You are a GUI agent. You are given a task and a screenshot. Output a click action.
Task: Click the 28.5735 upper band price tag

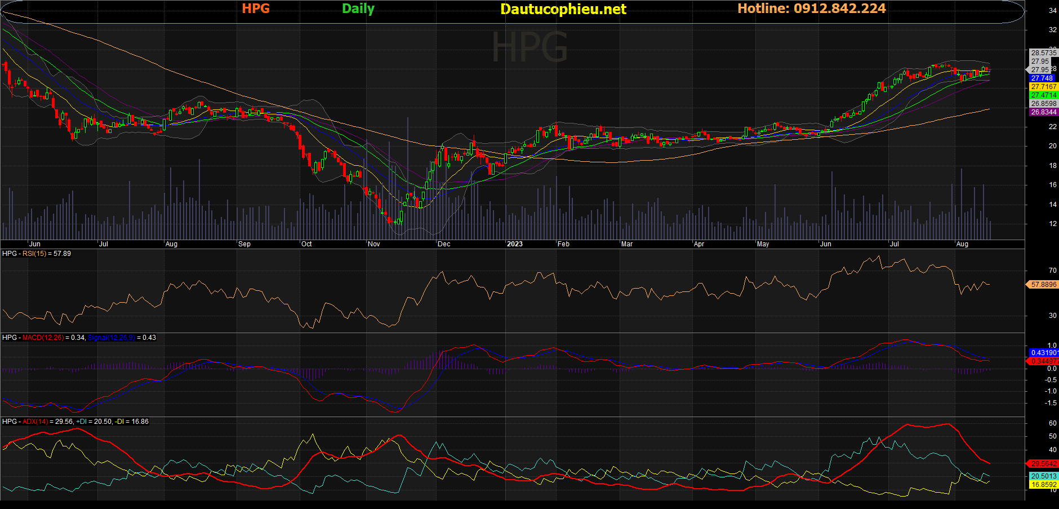click(x=1043, y=53)
